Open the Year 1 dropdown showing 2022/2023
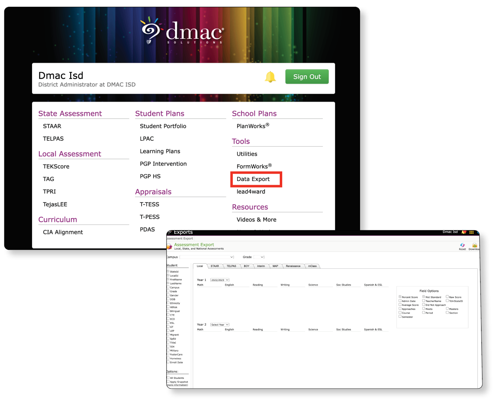 click(220, 280)
